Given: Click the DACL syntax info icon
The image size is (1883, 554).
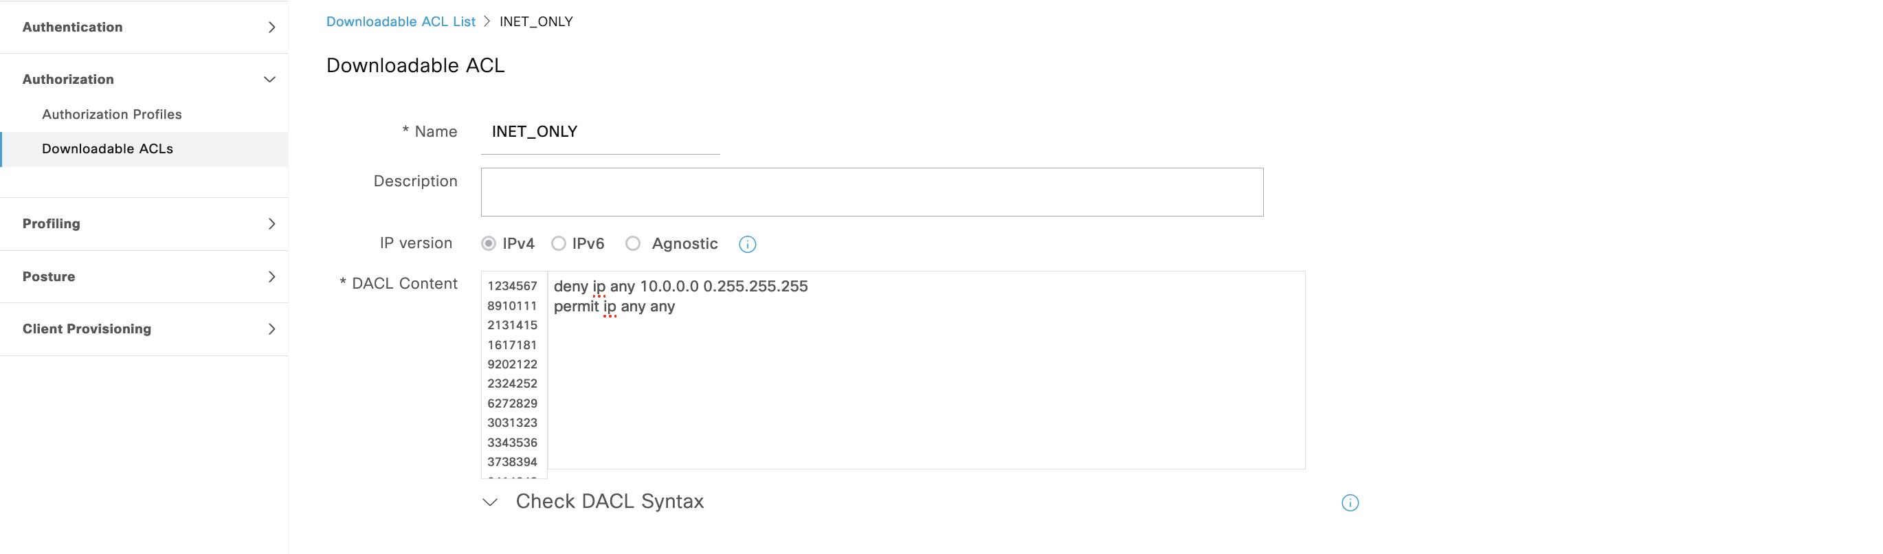Looking at the screenshot, I should point(1350,503).
